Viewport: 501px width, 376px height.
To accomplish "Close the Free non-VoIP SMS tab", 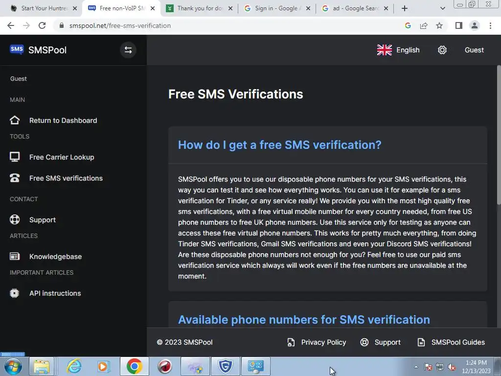I will click(153, 8).
